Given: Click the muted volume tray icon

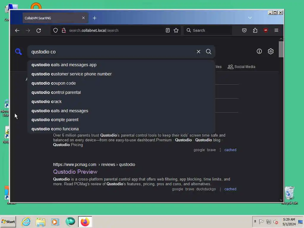Looking at the screenshot, I should click(x=275, y=221).
